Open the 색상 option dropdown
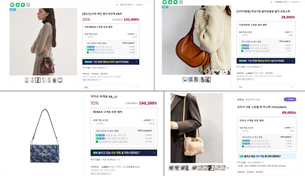The width and height of the screenshot is (305, 176). point(266,87)
